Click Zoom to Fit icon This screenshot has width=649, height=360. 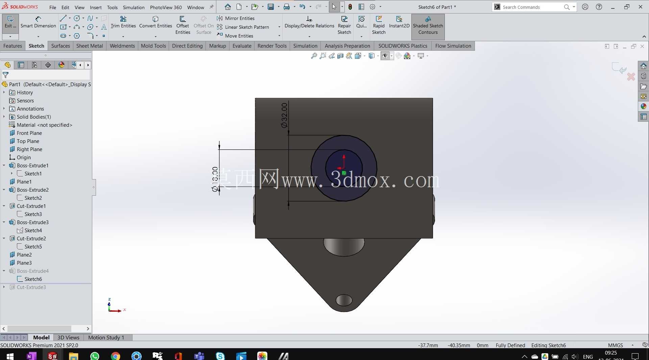pos(314,56)
